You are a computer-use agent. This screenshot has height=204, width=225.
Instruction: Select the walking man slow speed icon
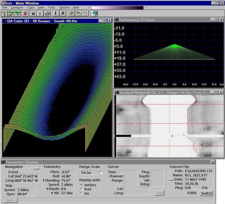coord(56,13)
